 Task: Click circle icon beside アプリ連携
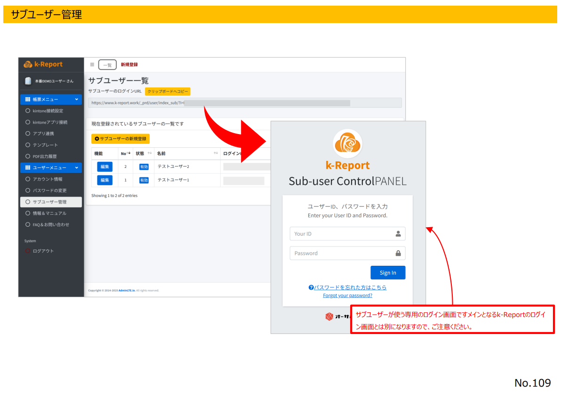[x=28, y=134]
